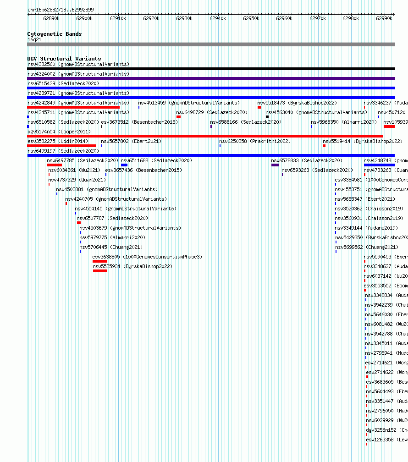Click the nsv4513459 variant label

tap(189, 103)
